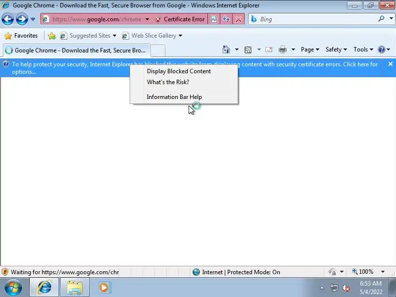
Task: Open Windows Explorer from taskbar
Action: (x=75, y=288)
